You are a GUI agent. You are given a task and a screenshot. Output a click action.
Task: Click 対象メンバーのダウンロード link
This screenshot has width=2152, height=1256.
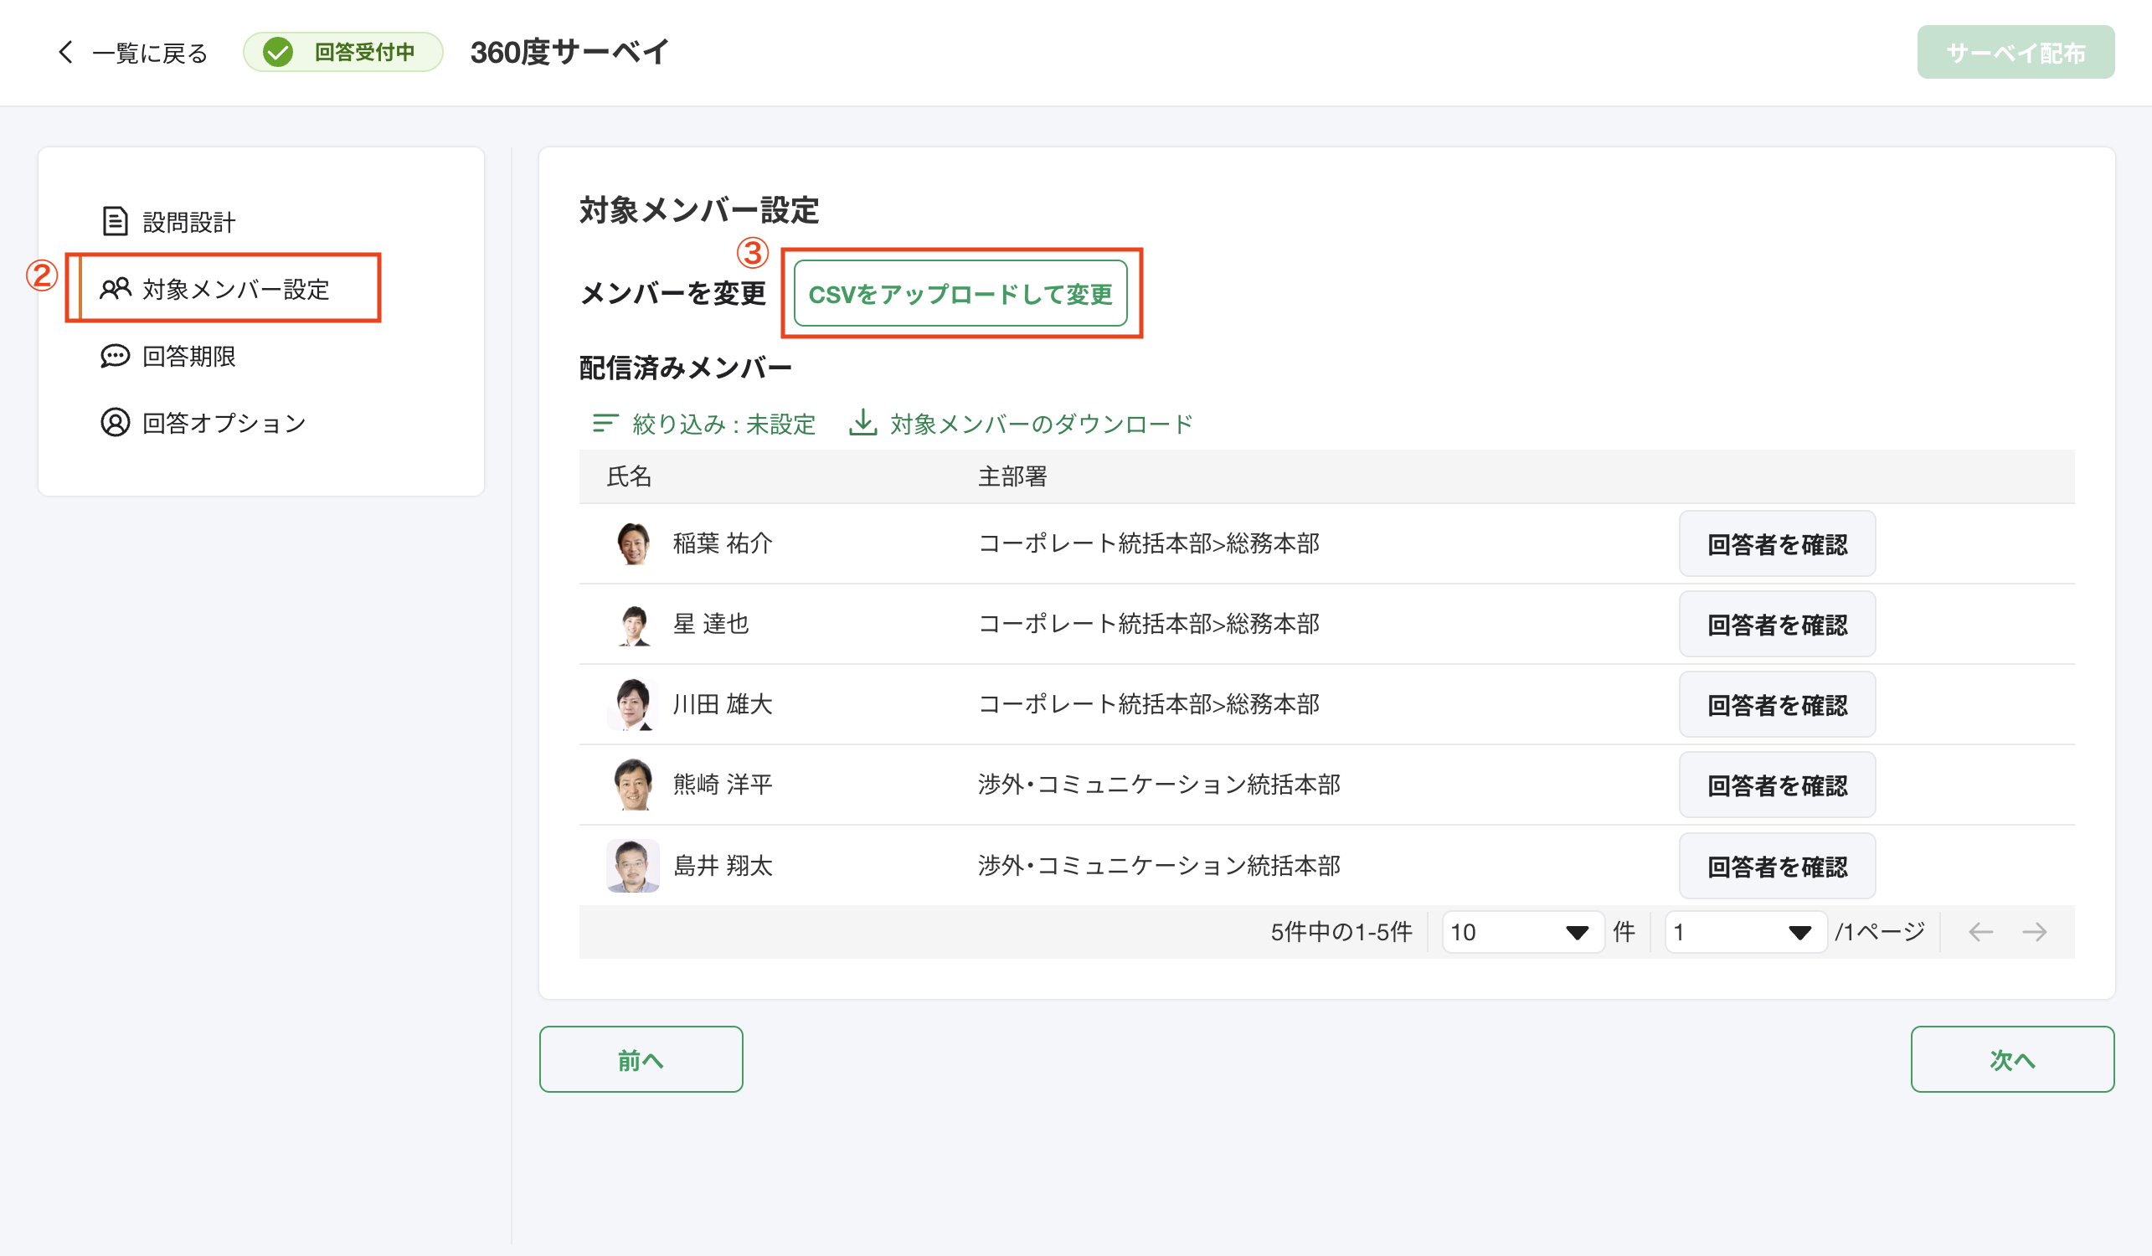(x=1040, y=423)
